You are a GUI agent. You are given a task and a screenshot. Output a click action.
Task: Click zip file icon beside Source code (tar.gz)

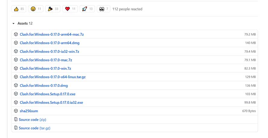pyautogui.click(x=16, y=128)
